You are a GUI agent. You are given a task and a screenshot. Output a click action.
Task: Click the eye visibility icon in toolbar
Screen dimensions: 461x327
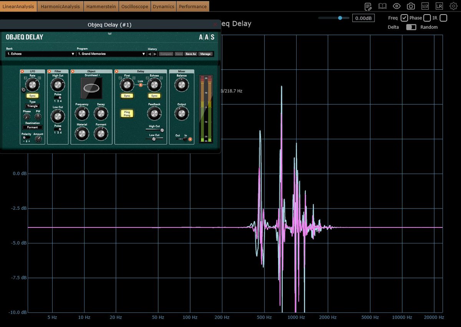pyautogui.click(x=396, y=6)
